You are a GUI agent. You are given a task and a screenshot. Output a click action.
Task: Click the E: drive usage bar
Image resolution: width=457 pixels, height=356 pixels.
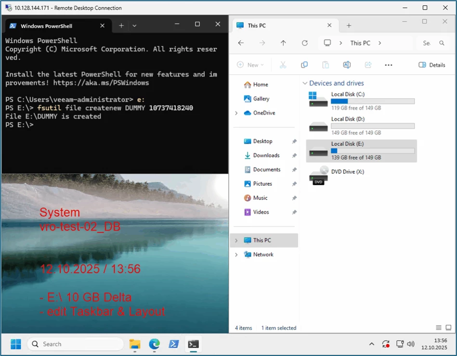click(x=373, y=151)
